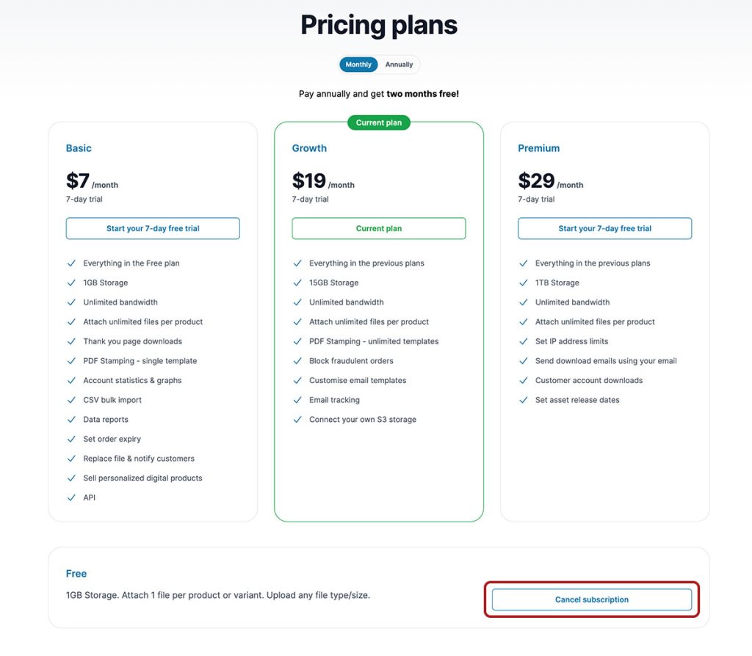The image size is (752, 656).
Task: Click checkmark beside Basic 1GB Storage
Action: [x=71, y=283]
